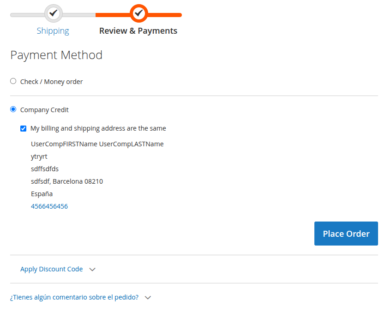
Task: Click the Company Credit label text
Action: pyautogui.click(x=44, y=109)
